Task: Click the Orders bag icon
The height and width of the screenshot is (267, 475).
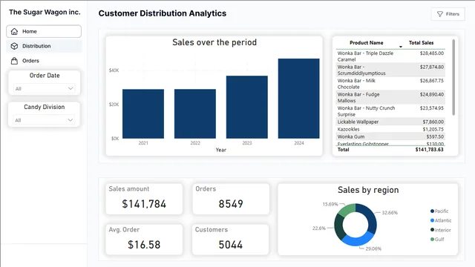Action: tap(14, 61)
